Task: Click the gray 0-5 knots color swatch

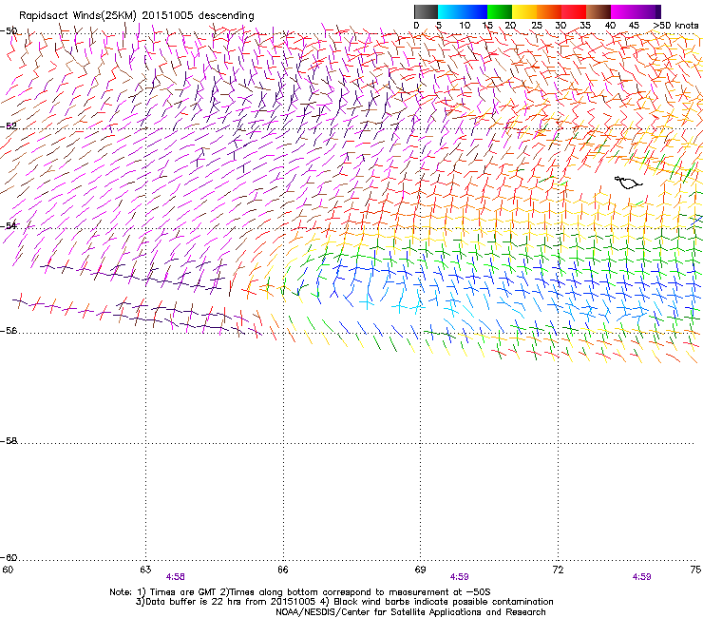Action: coord(426,11)
